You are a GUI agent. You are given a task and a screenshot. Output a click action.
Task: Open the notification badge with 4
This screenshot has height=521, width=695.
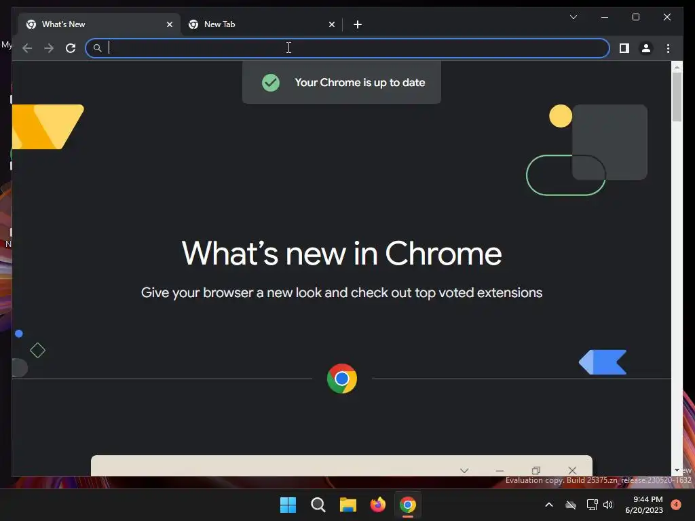tap(676, 505)
